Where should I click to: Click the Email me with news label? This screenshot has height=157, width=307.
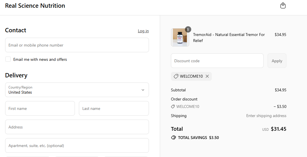40,59
